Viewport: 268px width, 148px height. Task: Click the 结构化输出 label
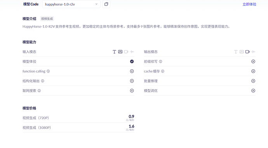31,81
